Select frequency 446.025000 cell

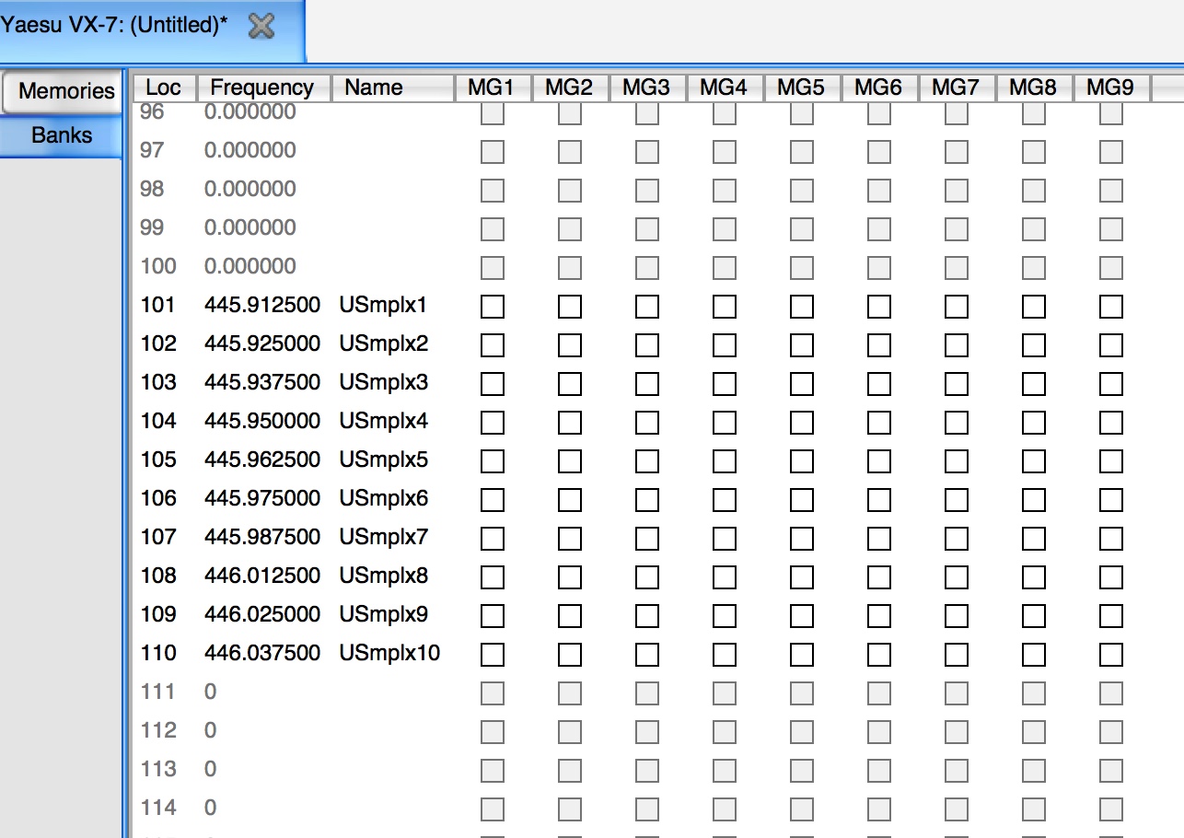click(262, 614)
